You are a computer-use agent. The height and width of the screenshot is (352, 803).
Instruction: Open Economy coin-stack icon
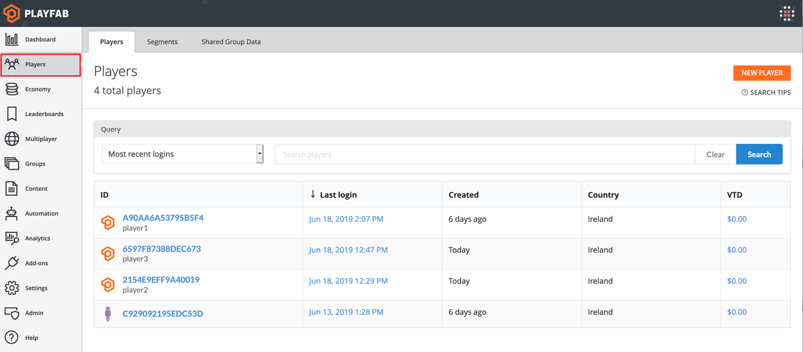point(12,89)
